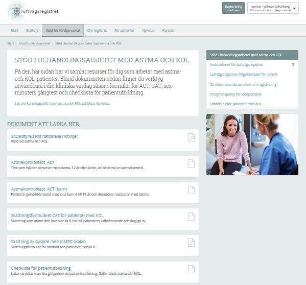Screen dimensions: 306x285
Task: Click the PDF icon for the mMRC skalan document
Action: (x=191, y=243)
